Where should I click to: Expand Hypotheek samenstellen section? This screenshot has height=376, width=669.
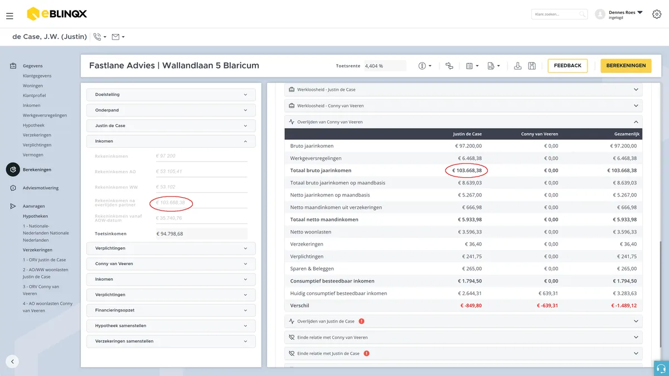tap(171, 326)
